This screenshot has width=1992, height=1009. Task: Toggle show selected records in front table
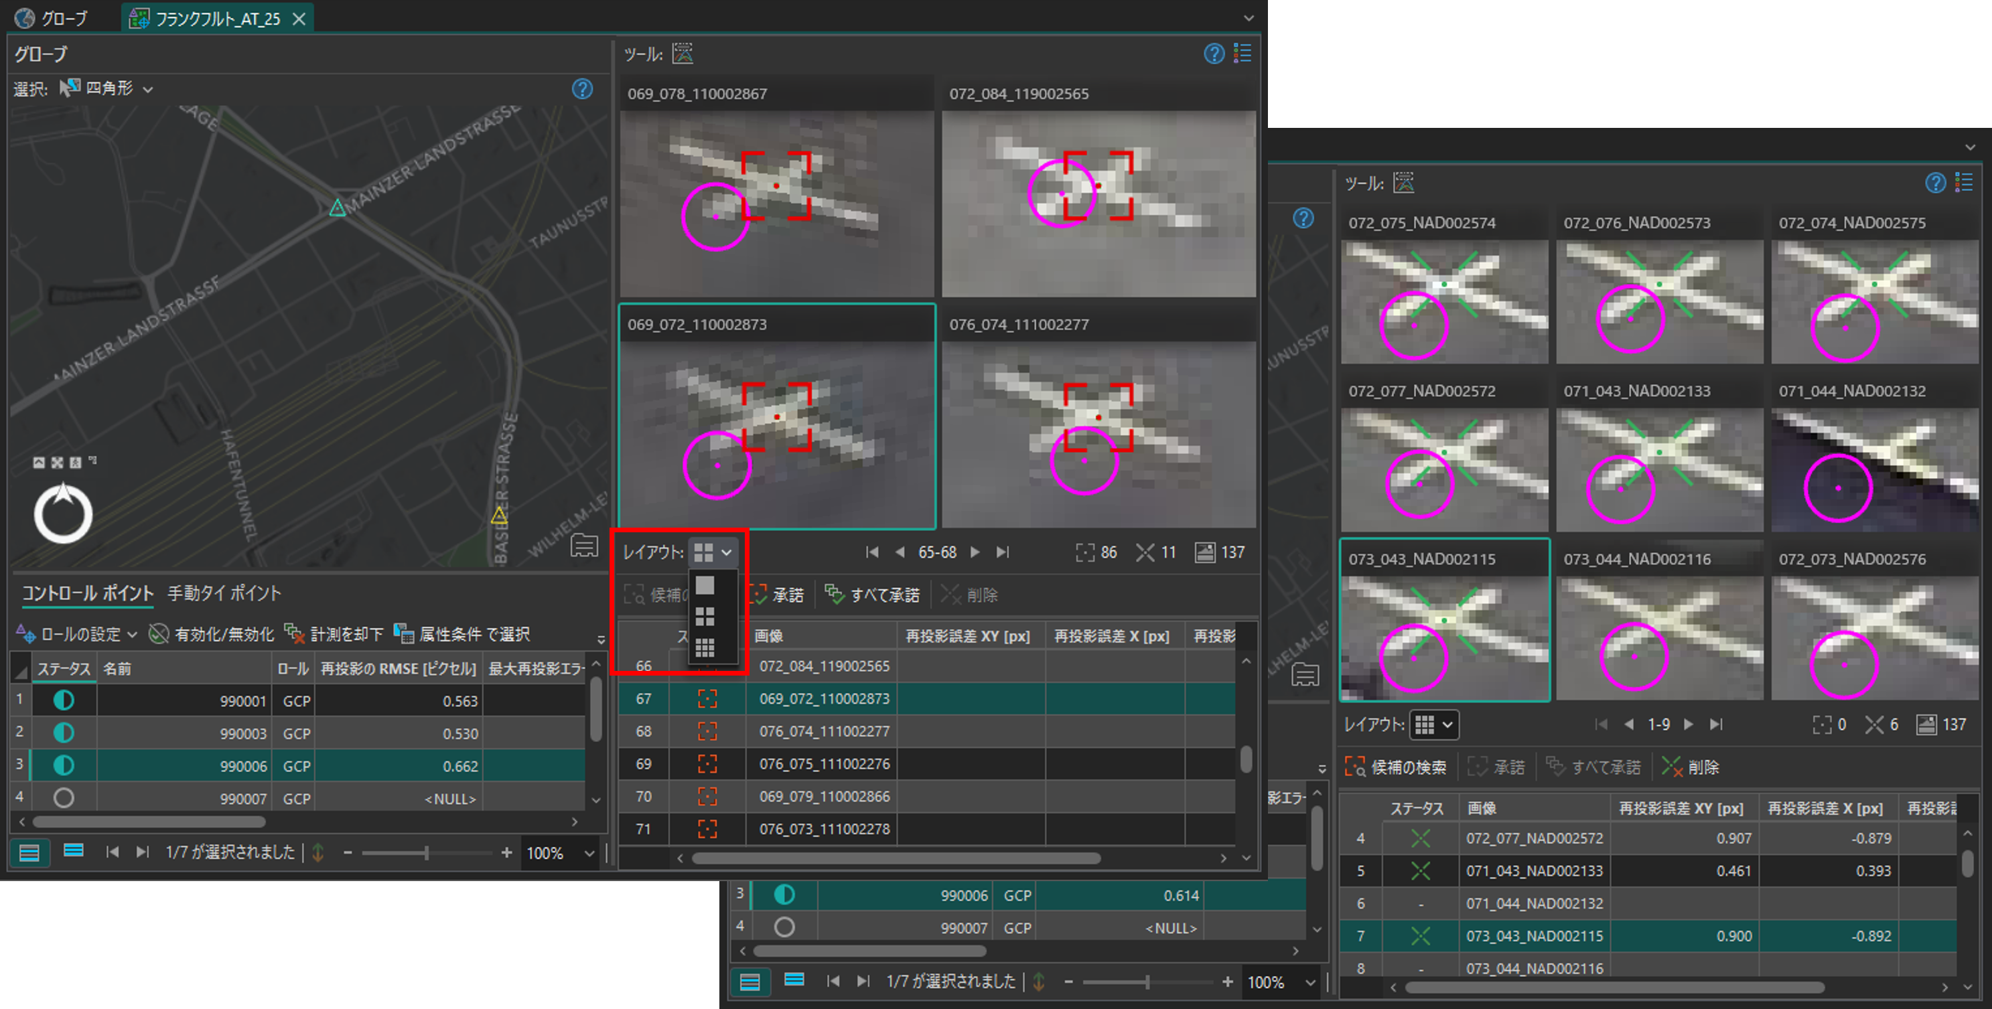pos(74,851)
